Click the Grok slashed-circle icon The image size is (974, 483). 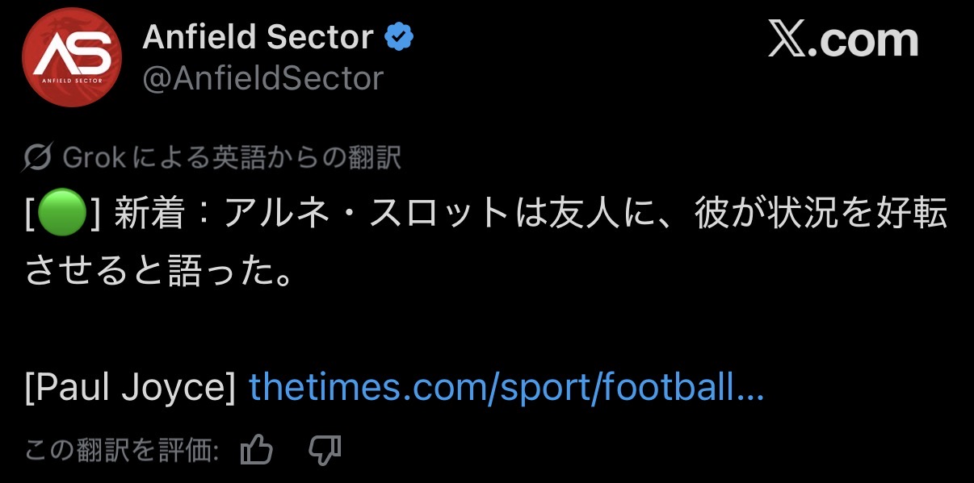[x=39, y=157]
